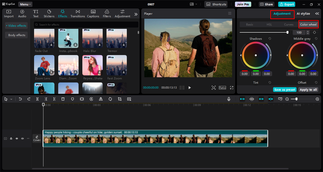Open the Audio library
The height and width of the screenshot is (172, 323).
(x=22, y=14)
